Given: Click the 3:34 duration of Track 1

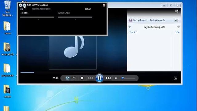Looking at the screenshot, I should click(177, 32).
